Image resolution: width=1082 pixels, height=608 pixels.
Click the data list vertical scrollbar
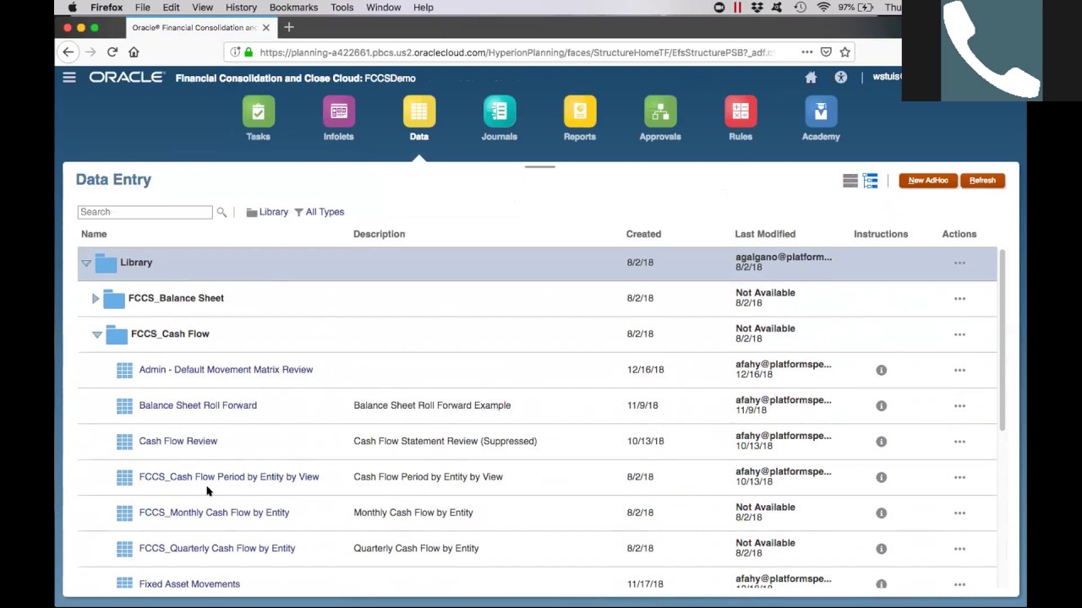point(1003,340)
